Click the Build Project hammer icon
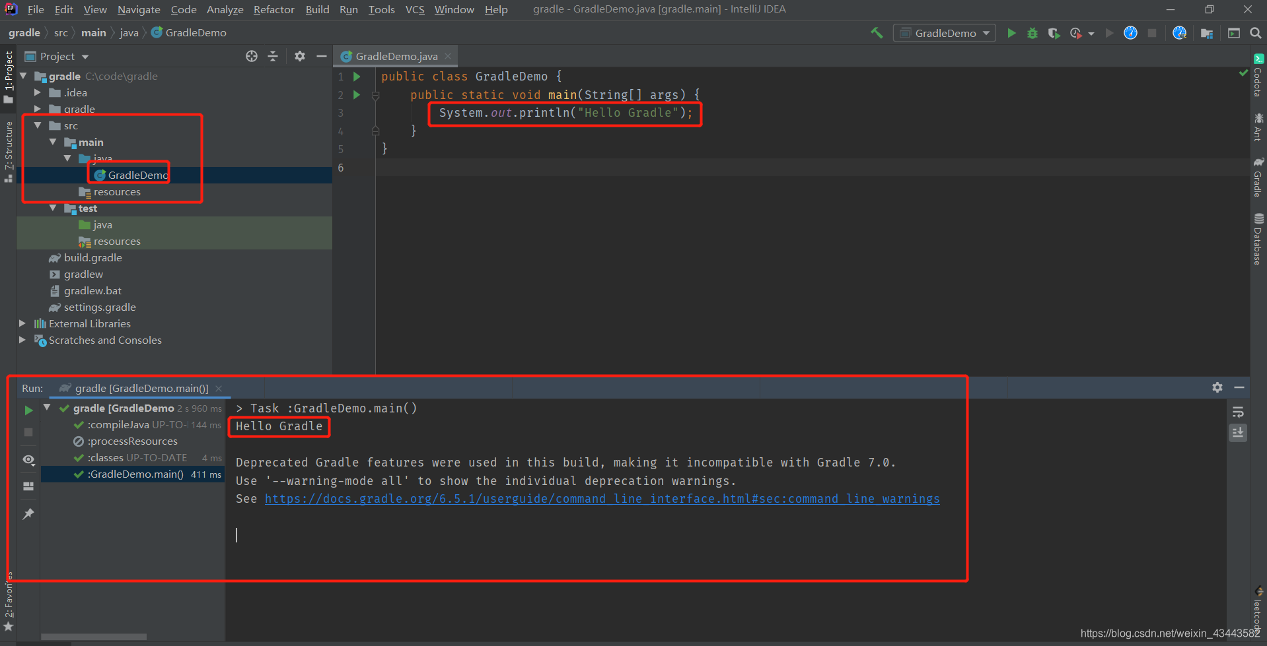The width and height of the screenshot is (1267, 646). tap(877, 33)
